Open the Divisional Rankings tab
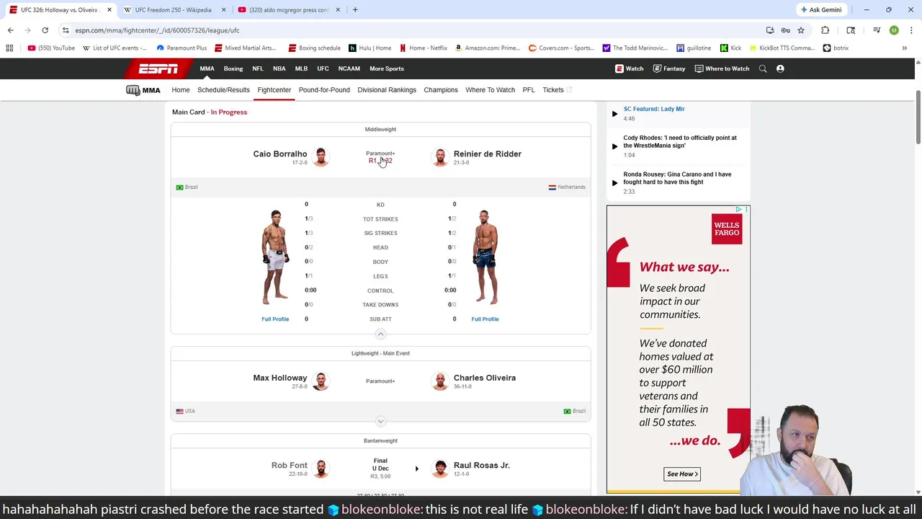922x519 pixels. pos(387,90)
